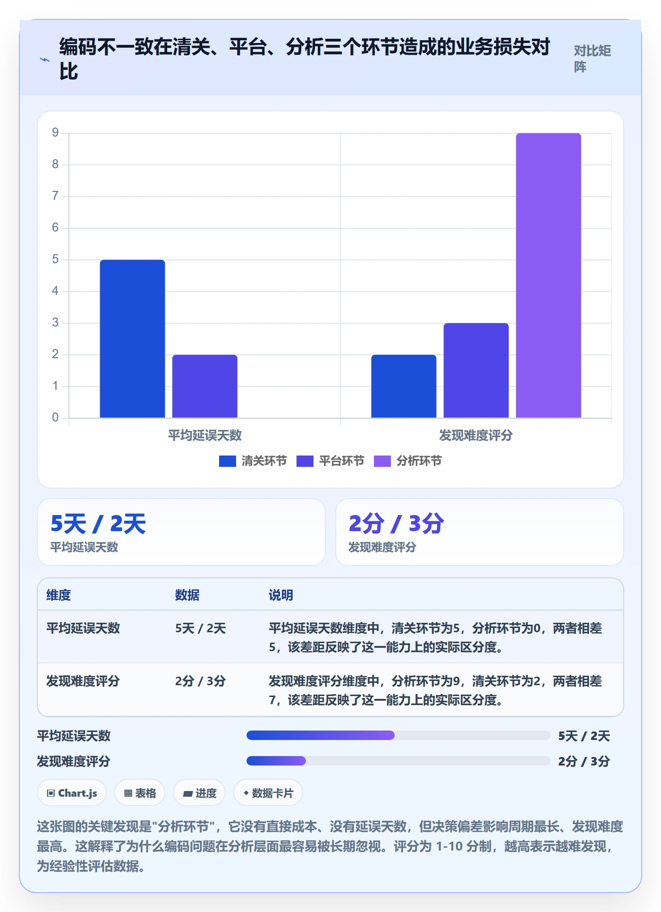661x912 pixels.
Task: Click the 平台环节 bar under 平均延误天数
Action: [205, 386]
